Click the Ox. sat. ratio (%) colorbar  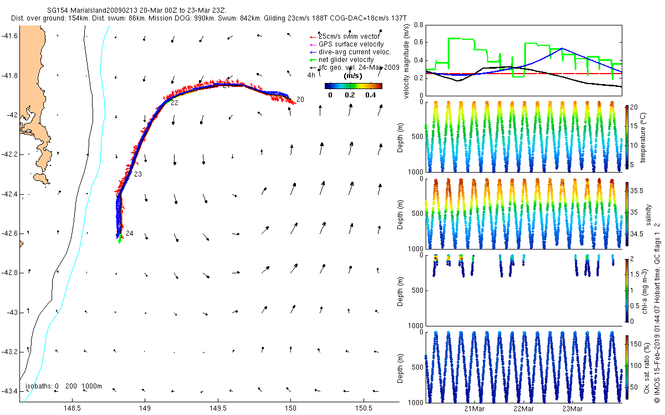pos(626,367)
